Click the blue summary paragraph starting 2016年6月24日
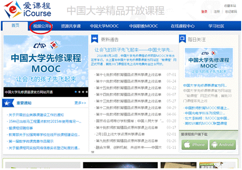 134,60
